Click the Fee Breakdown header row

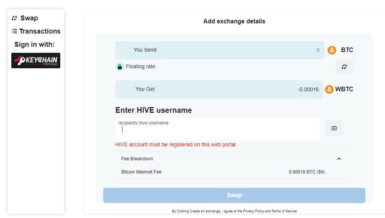pos(232,159)
